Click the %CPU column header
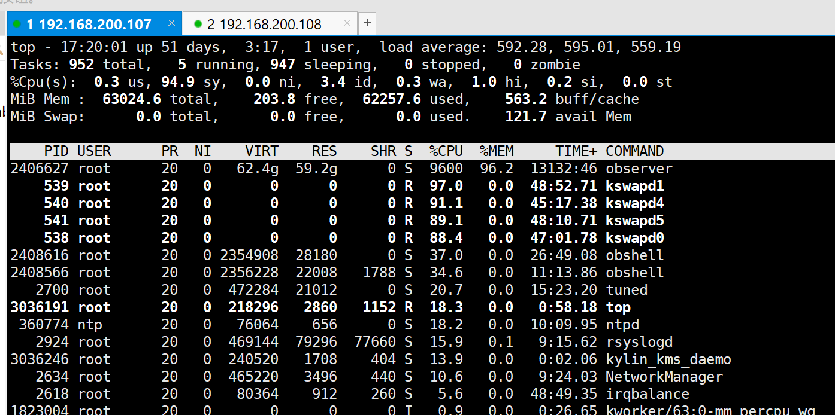Screen dimensions: 835x415 click(x=446, y=151)
